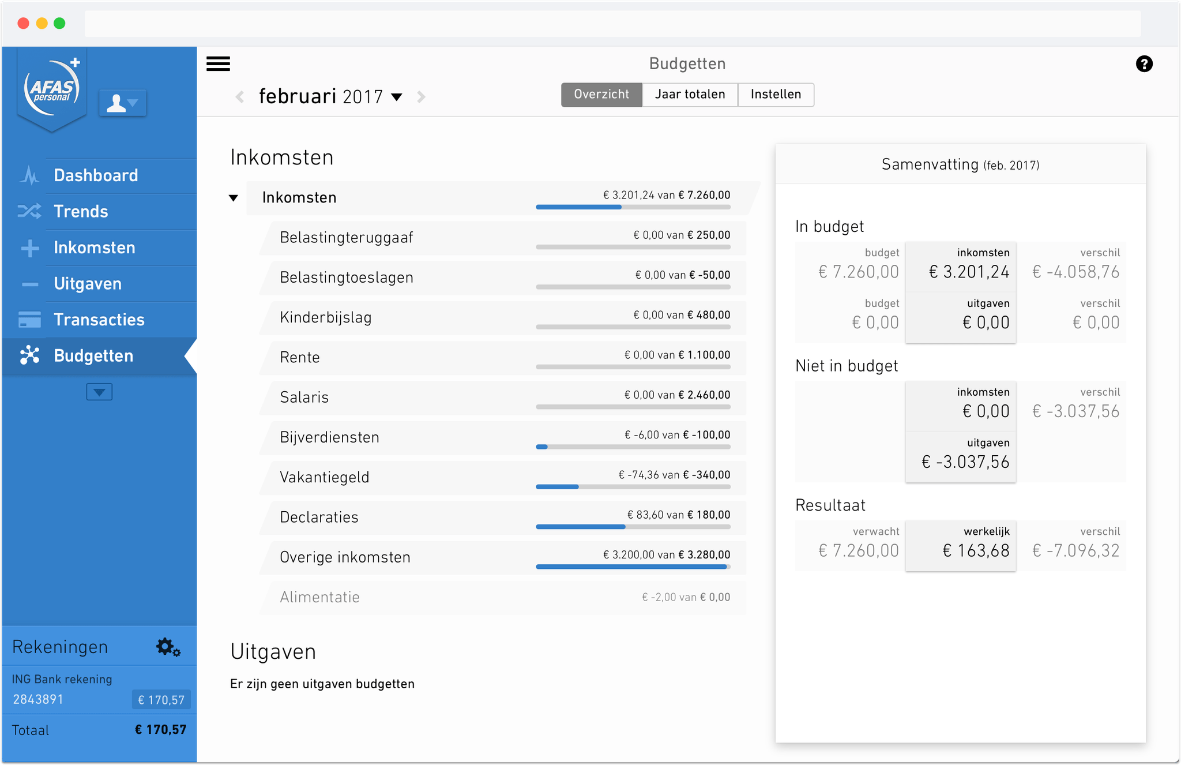Click the minus icon for Uitgaven
1181x765 pixels.
coord(29,283)
